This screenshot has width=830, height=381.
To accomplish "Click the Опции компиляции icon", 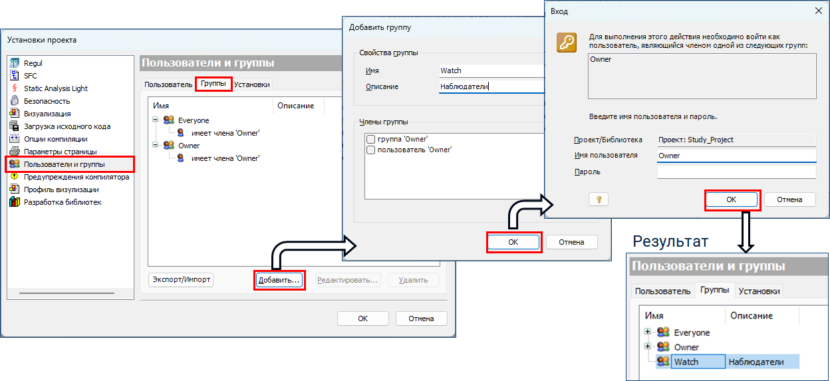I will click(14, 139).
